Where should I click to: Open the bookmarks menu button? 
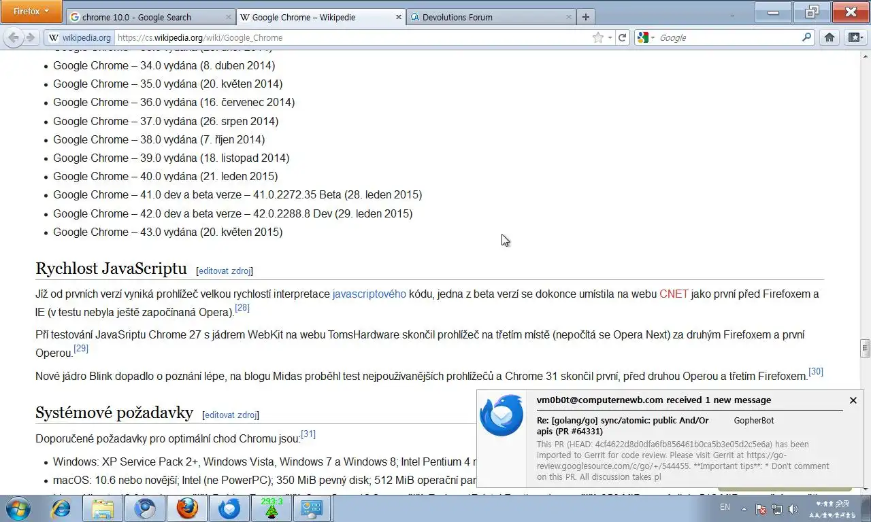point(855,37)
